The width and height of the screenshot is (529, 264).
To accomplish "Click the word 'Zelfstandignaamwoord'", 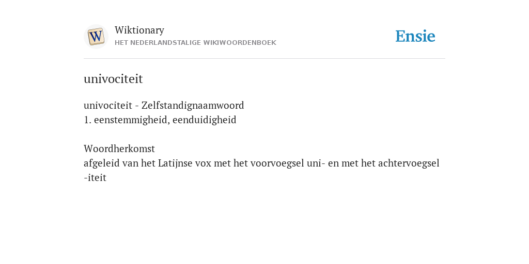I will [193, 106].
